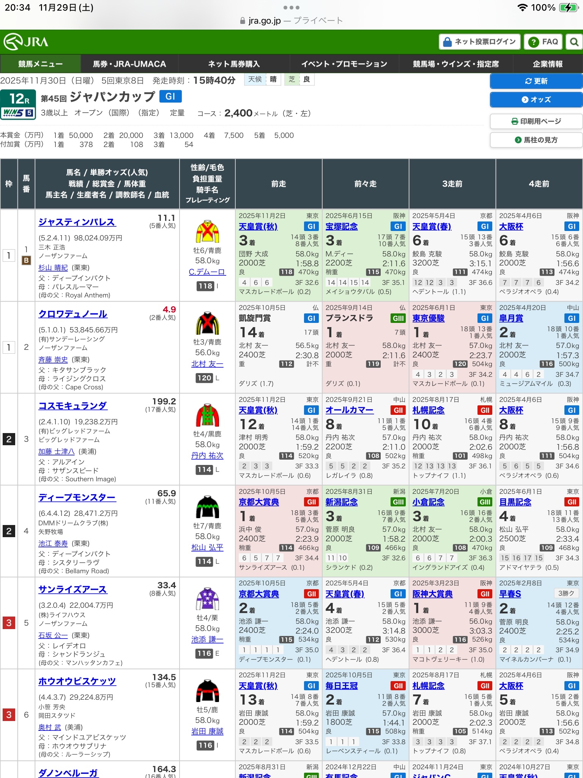
Task: Open horse ディープモンスター page
Action: (77, 498)
